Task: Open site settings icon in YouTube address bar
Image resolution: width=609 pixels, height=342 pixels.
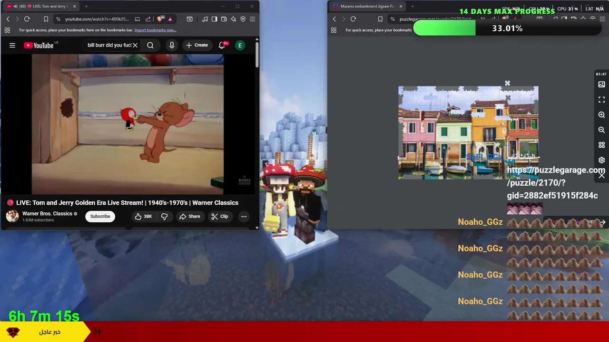Action: (58, 19)
